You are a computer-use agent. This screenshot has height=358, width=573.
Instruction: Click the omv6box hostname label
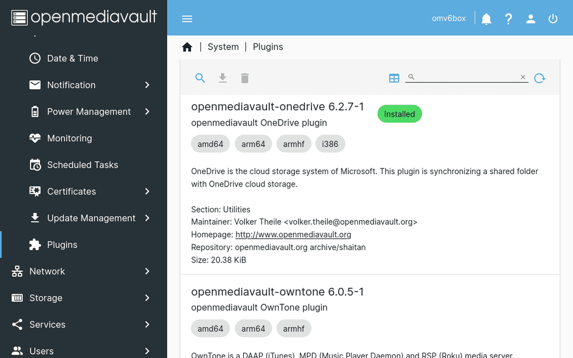[449, 19]
